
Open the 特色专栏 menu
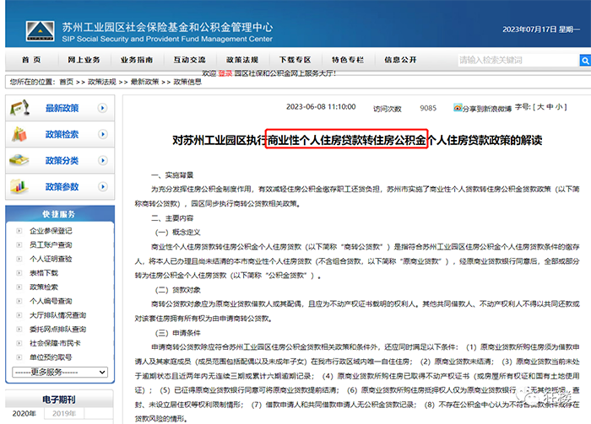click(x=348, y=60)
